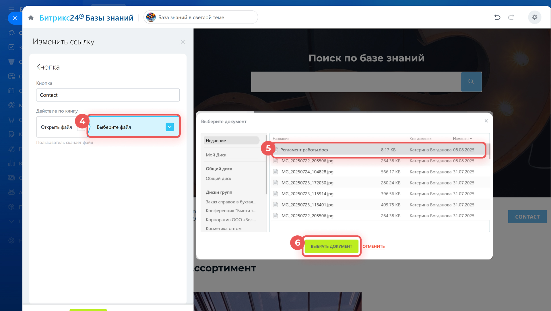Close the 'Изменить ссылку' panel
The image size is (551, 311).
point(183,42)
